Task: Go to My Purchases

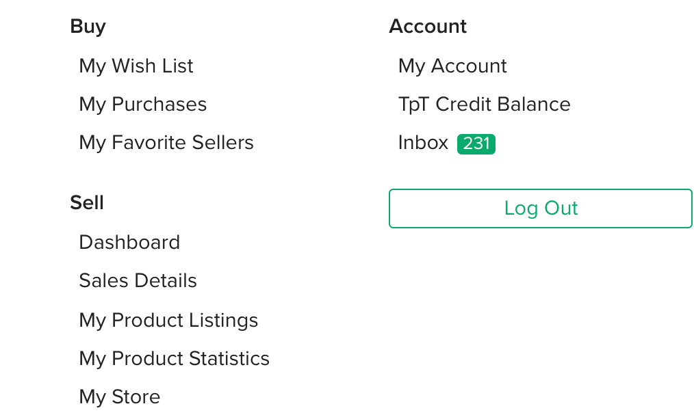Action: [142, 104]
